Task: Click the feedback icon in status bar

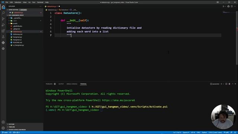Action: coord(231,133)
